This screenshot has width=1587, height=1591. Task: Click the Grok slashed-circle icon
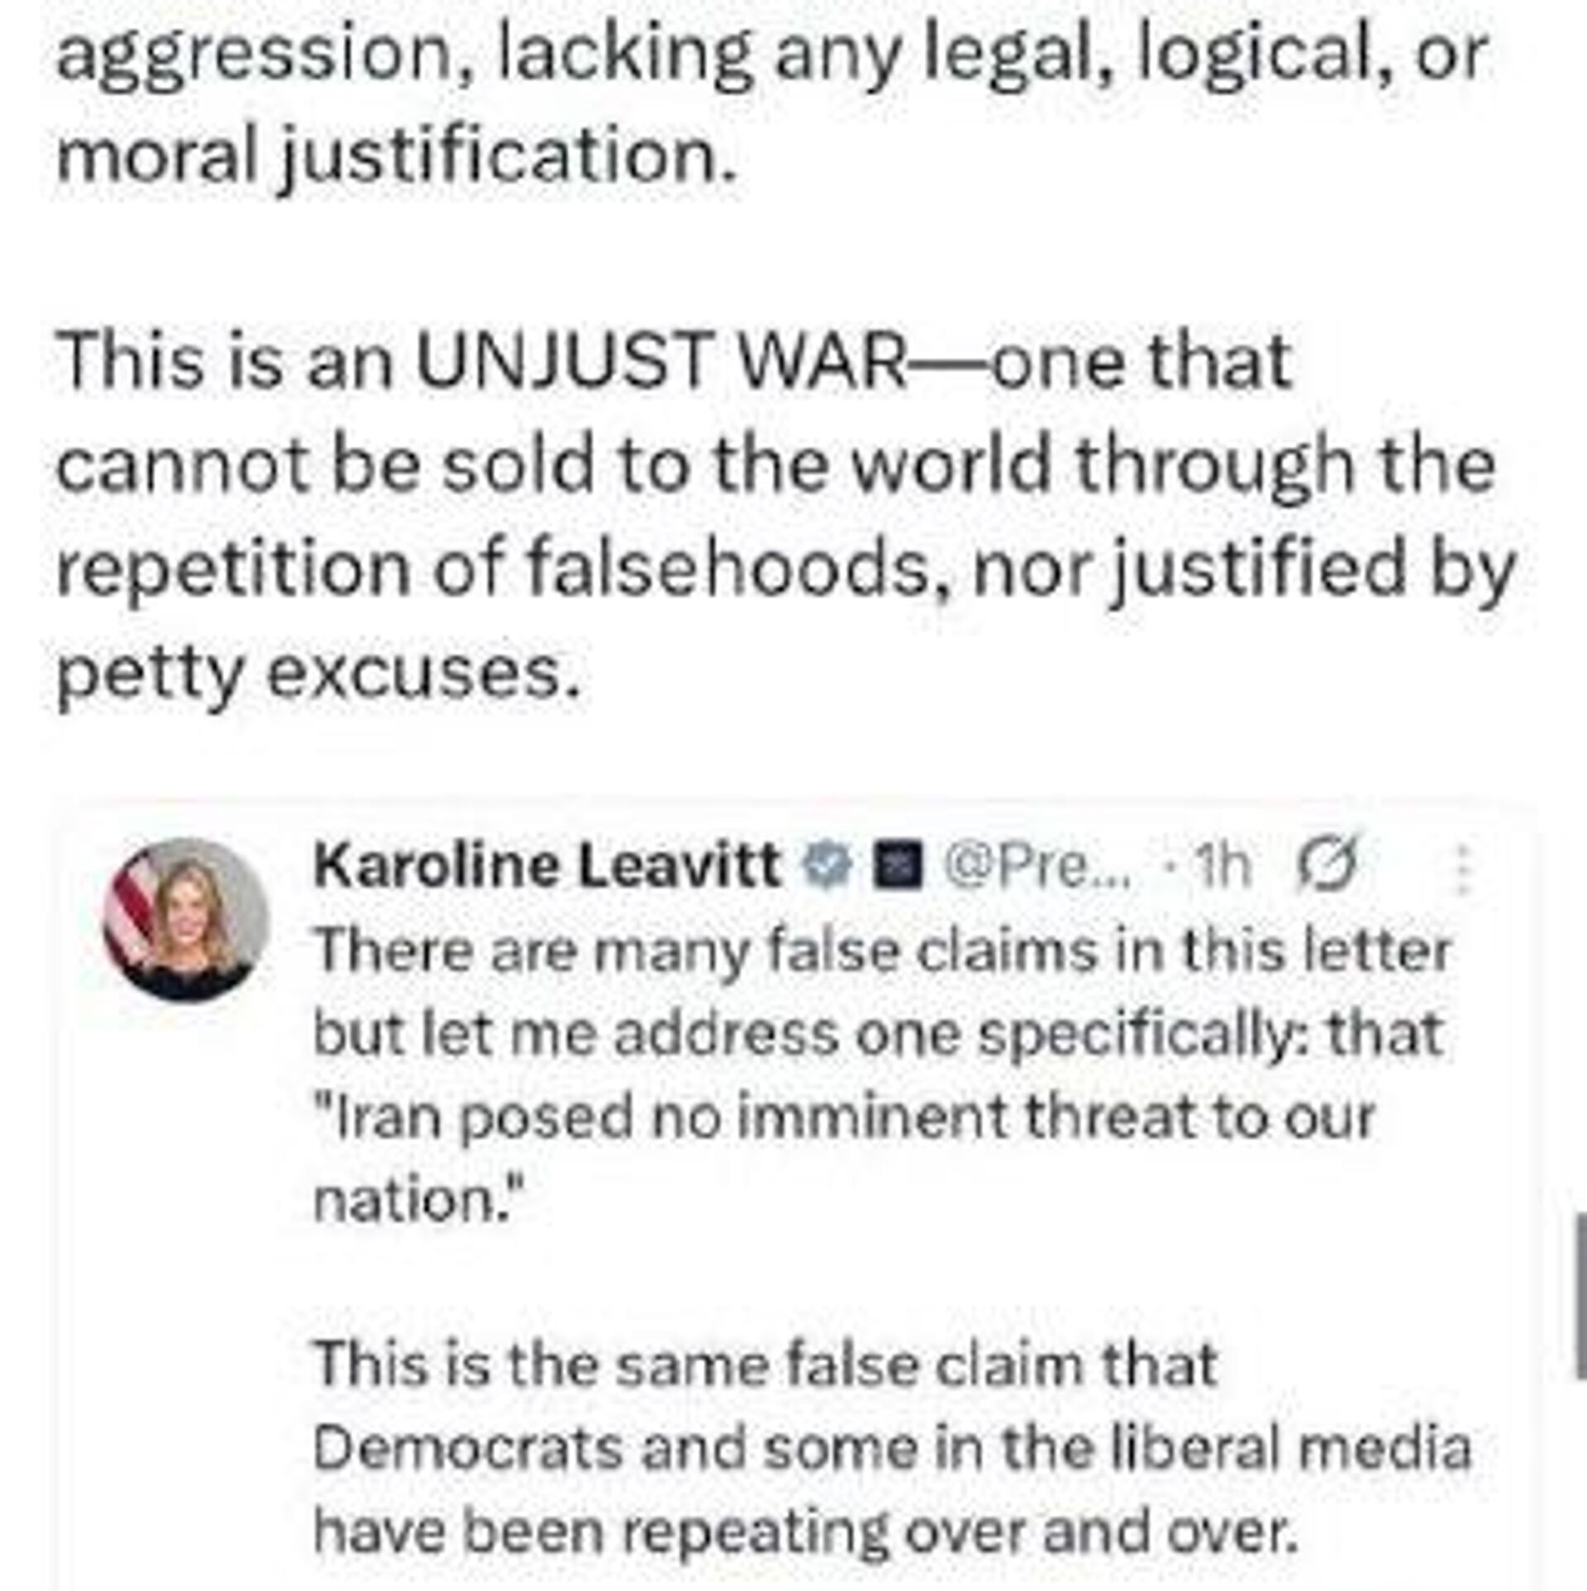(1328, 864)
